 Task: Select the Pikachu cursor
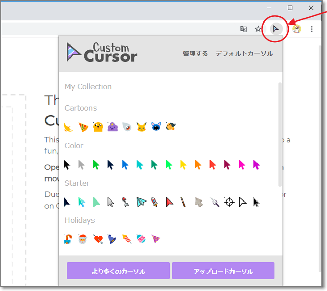click(142, 127)
